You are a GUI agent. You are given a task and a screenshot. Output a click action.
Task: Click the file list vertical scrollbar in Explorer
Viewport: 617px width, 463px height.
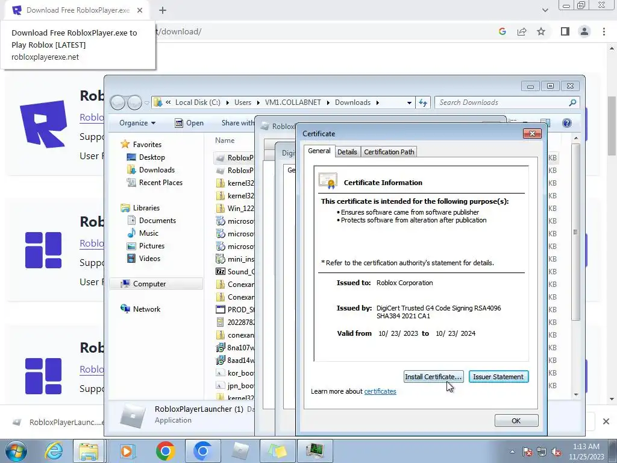pos(575,232)
